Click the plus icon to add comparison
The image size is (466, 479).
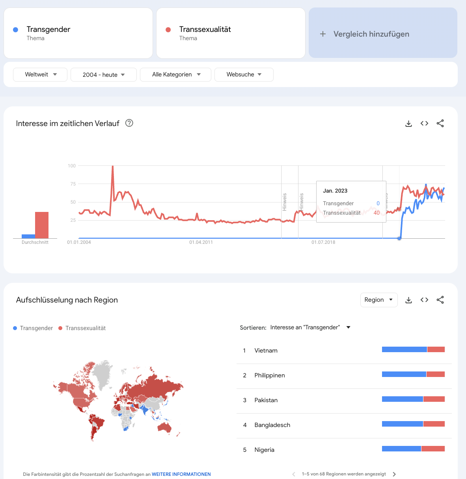click(323, 34)
